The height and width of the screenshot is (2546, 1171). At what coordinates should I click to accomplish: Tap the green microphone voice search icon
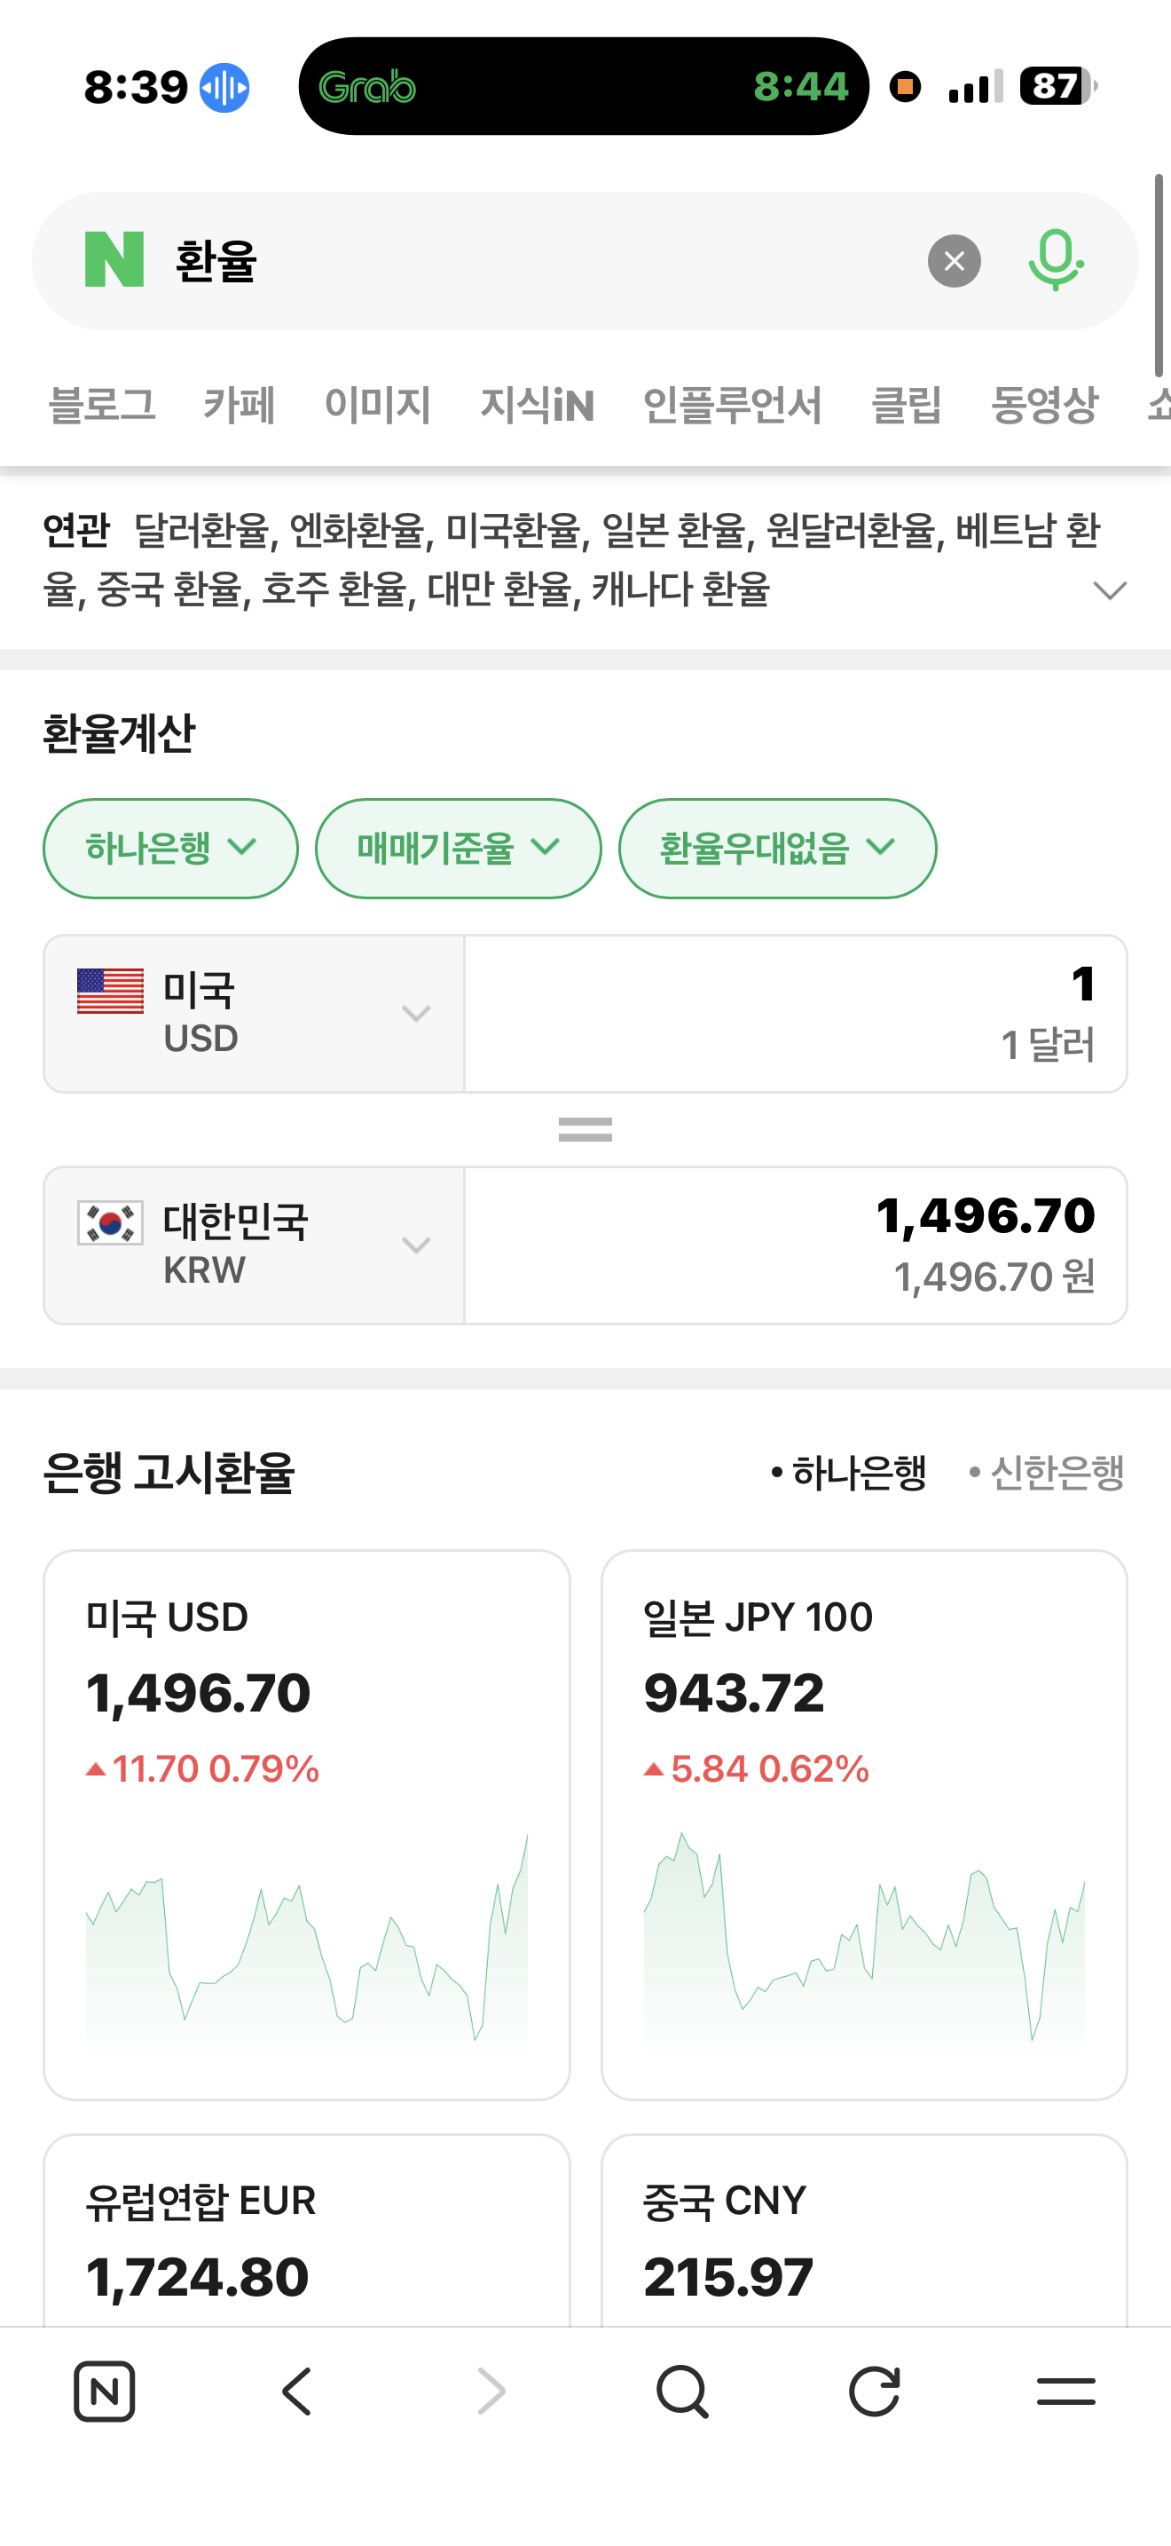pyautogui.click(x=1056, y=260)
